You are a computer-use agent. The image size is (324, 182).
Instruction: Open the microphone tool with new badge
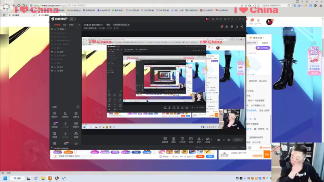tap(55, 125)
